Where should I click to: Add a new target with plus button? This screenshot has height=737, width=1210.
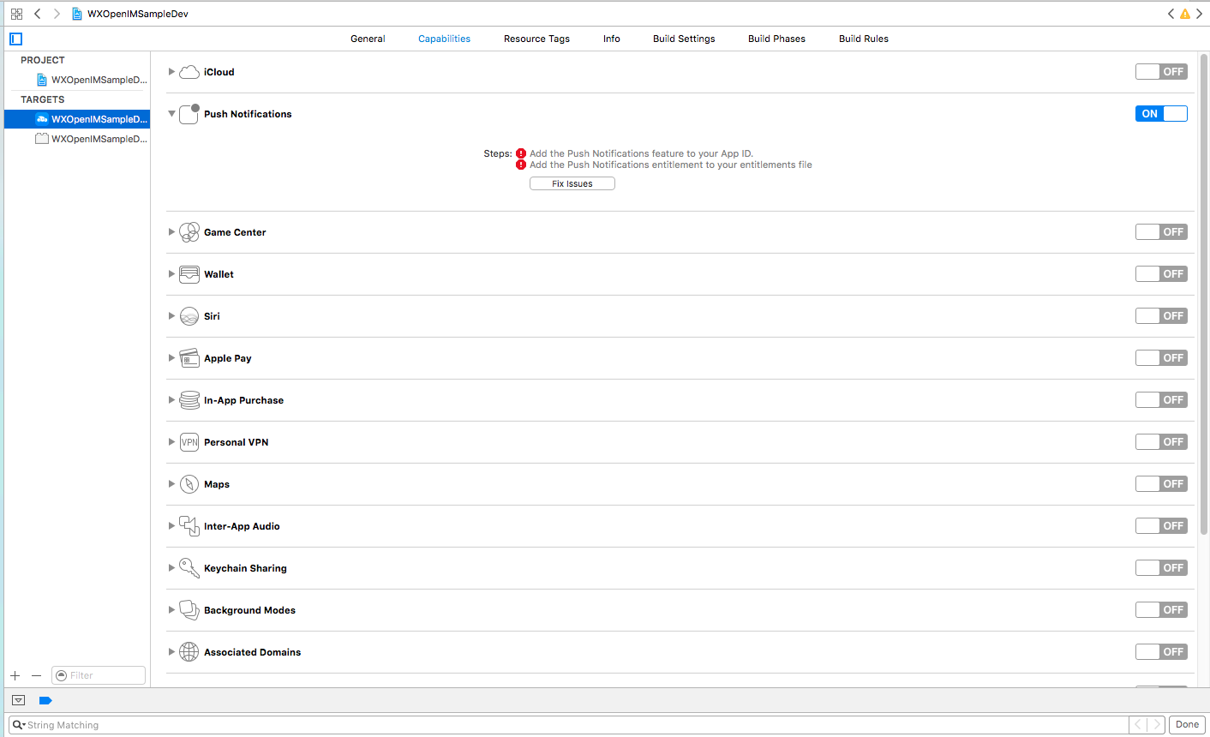click(x=15, y=675)
